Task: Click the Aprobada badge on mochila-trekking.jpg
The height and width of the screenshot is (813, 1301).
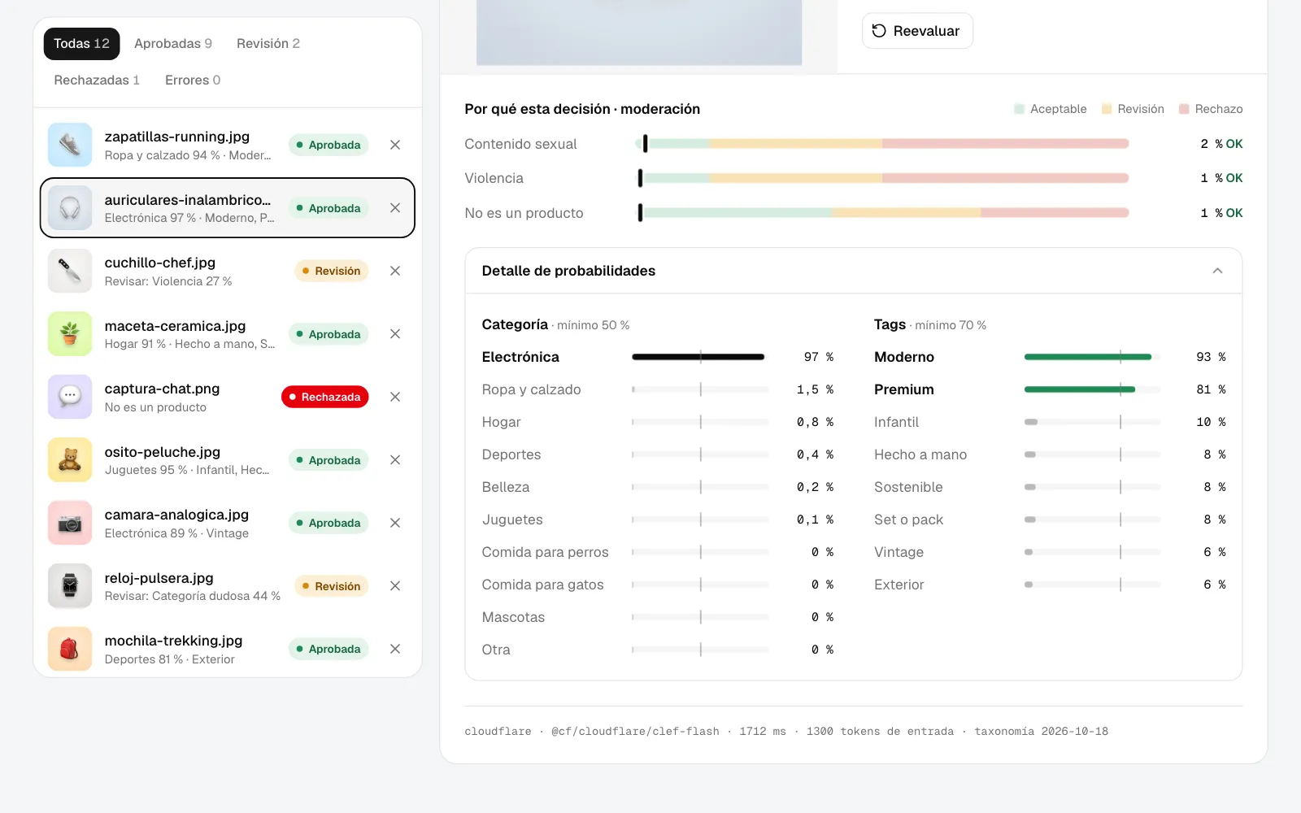Action: click(329, 649)
